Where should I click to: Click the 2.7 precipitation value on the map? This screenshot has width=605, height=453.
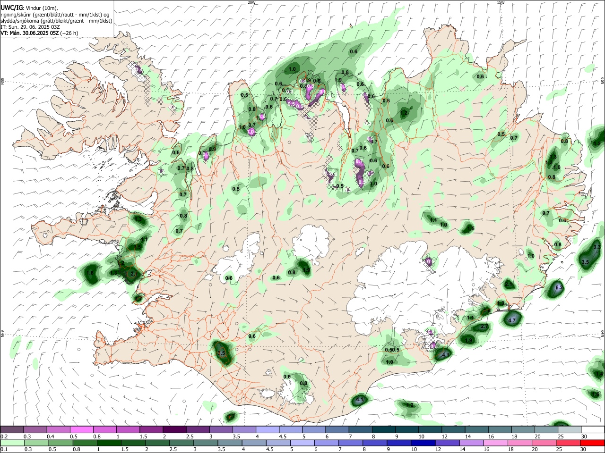(484, 327)
